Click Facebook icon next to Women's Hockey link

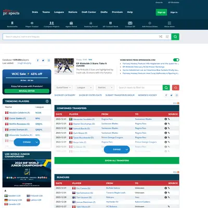click(x=166, y=95)
